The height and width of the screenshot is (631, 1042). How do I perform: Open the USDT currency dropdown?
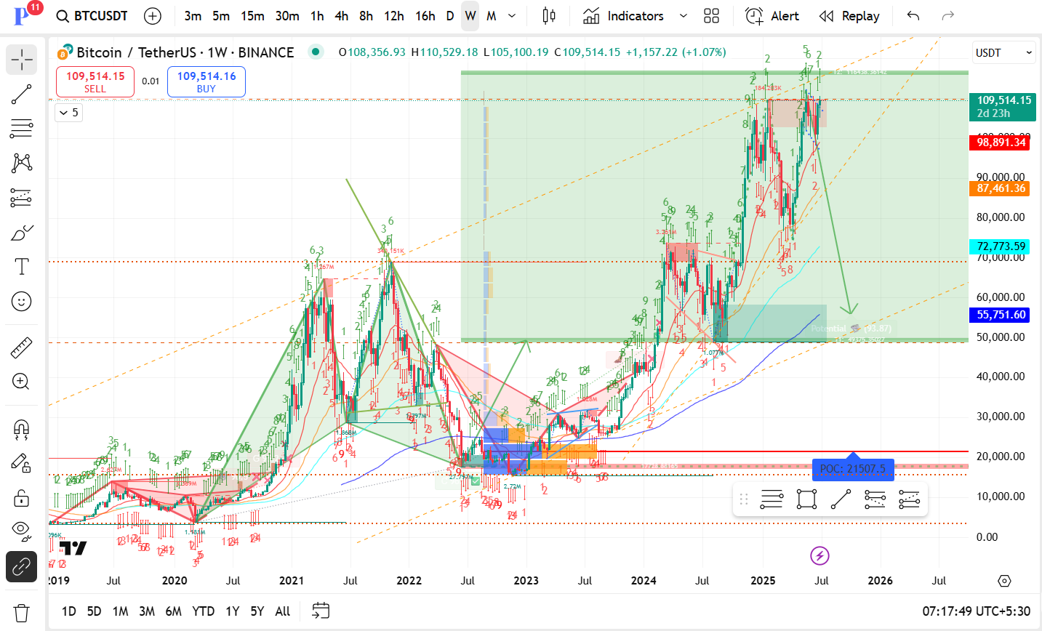1004,52
